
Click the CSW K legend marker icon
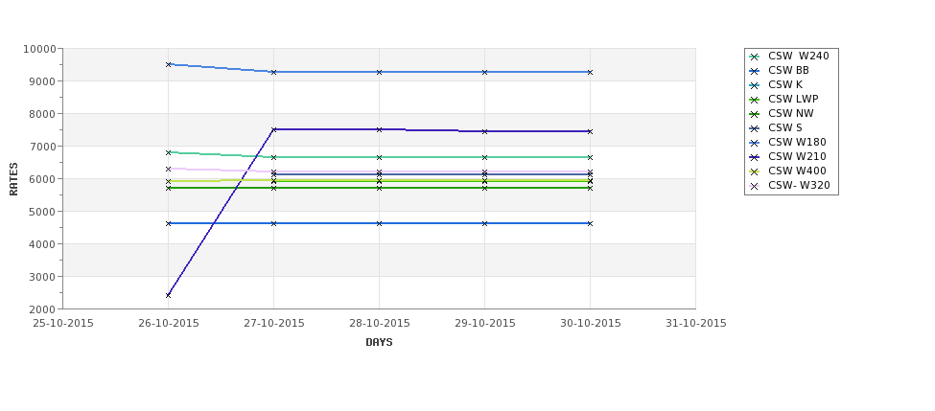tap(754, 85)
